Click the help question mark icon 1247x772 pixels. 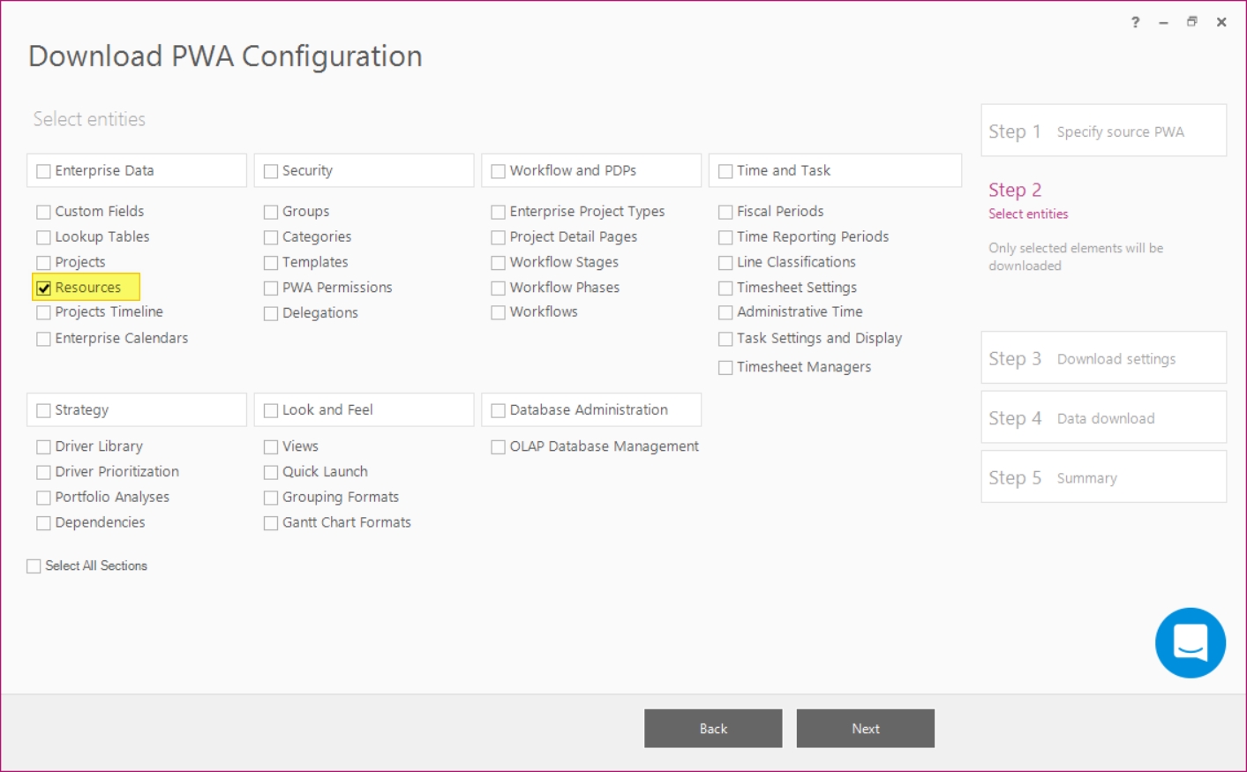[x=1135, y=22]
